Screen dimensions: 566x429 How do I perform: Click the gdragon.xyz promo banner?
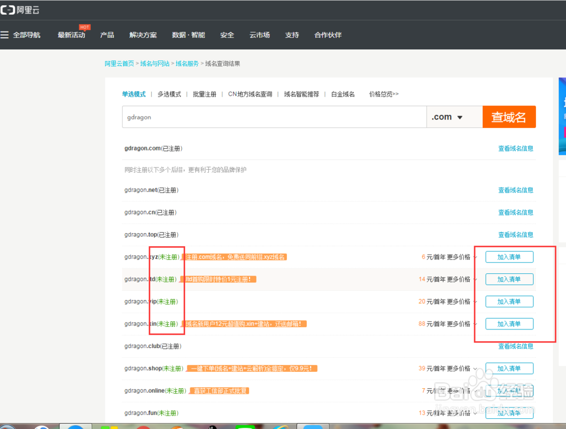234,257
